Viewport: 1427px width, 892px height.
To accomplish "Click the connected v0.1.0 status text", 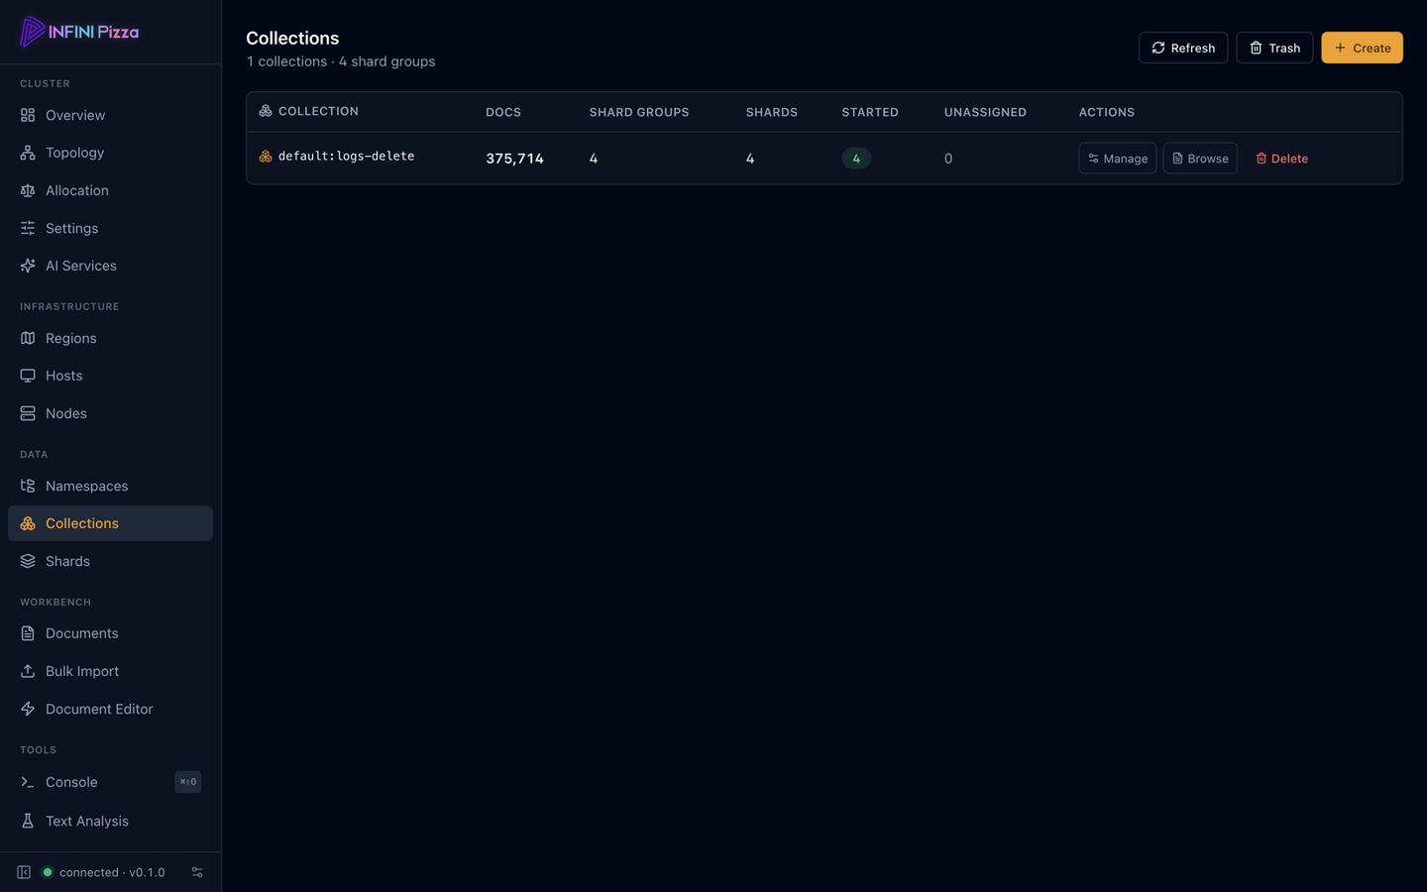I will 112,872.
